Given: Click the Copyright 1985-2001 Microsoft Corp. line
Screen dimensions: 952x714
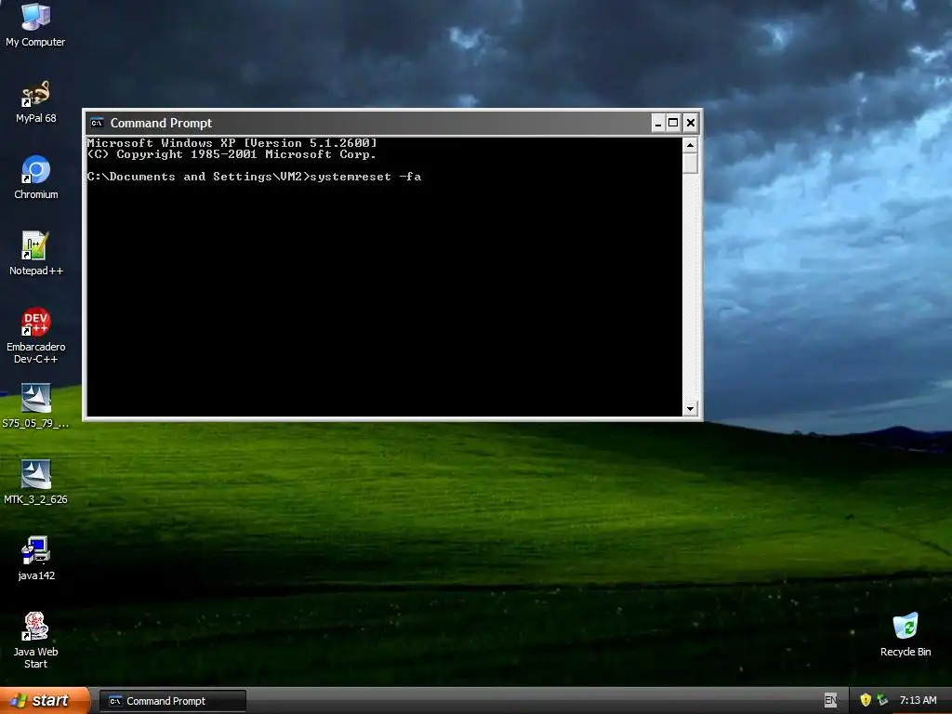Looking at the screenshot, I should coord(231,155).
